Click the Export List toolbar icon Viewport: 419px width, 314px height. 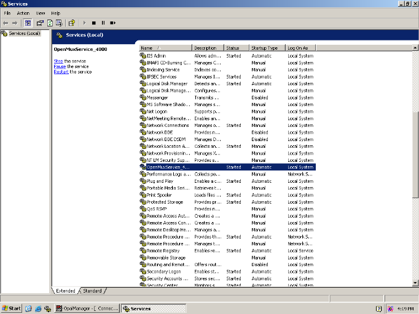58,23
